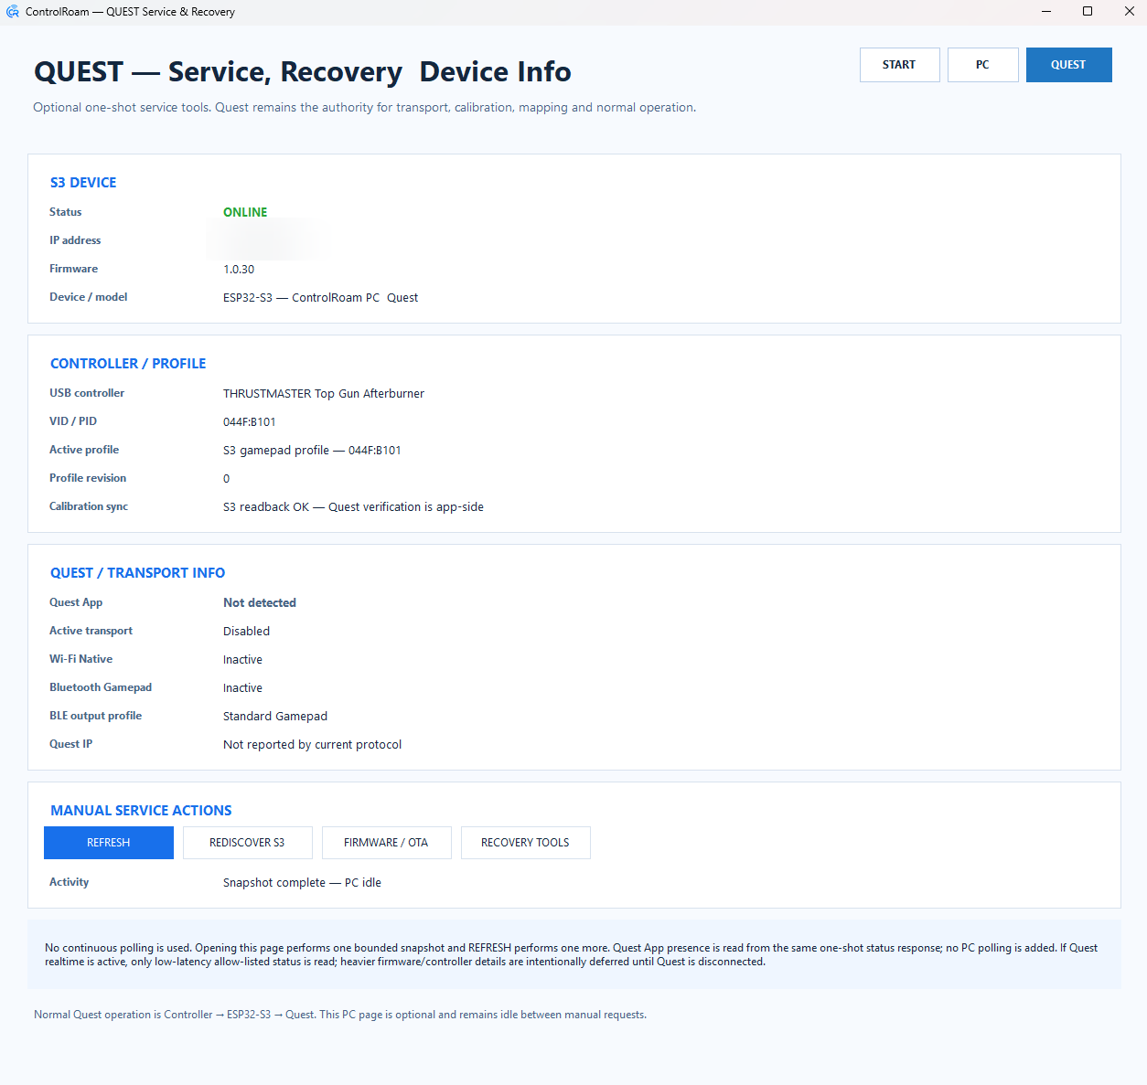
Task: Click the 'BLE output profile' label
Action: [96, 716]
